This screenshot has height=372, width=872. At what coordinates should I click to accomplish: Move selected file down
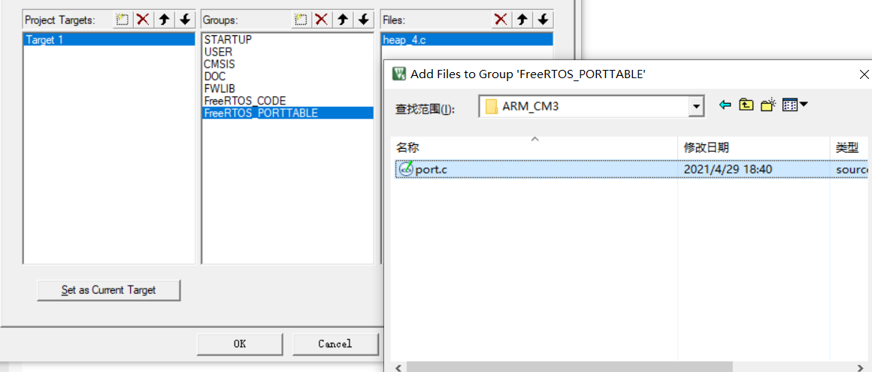point(543,20)
